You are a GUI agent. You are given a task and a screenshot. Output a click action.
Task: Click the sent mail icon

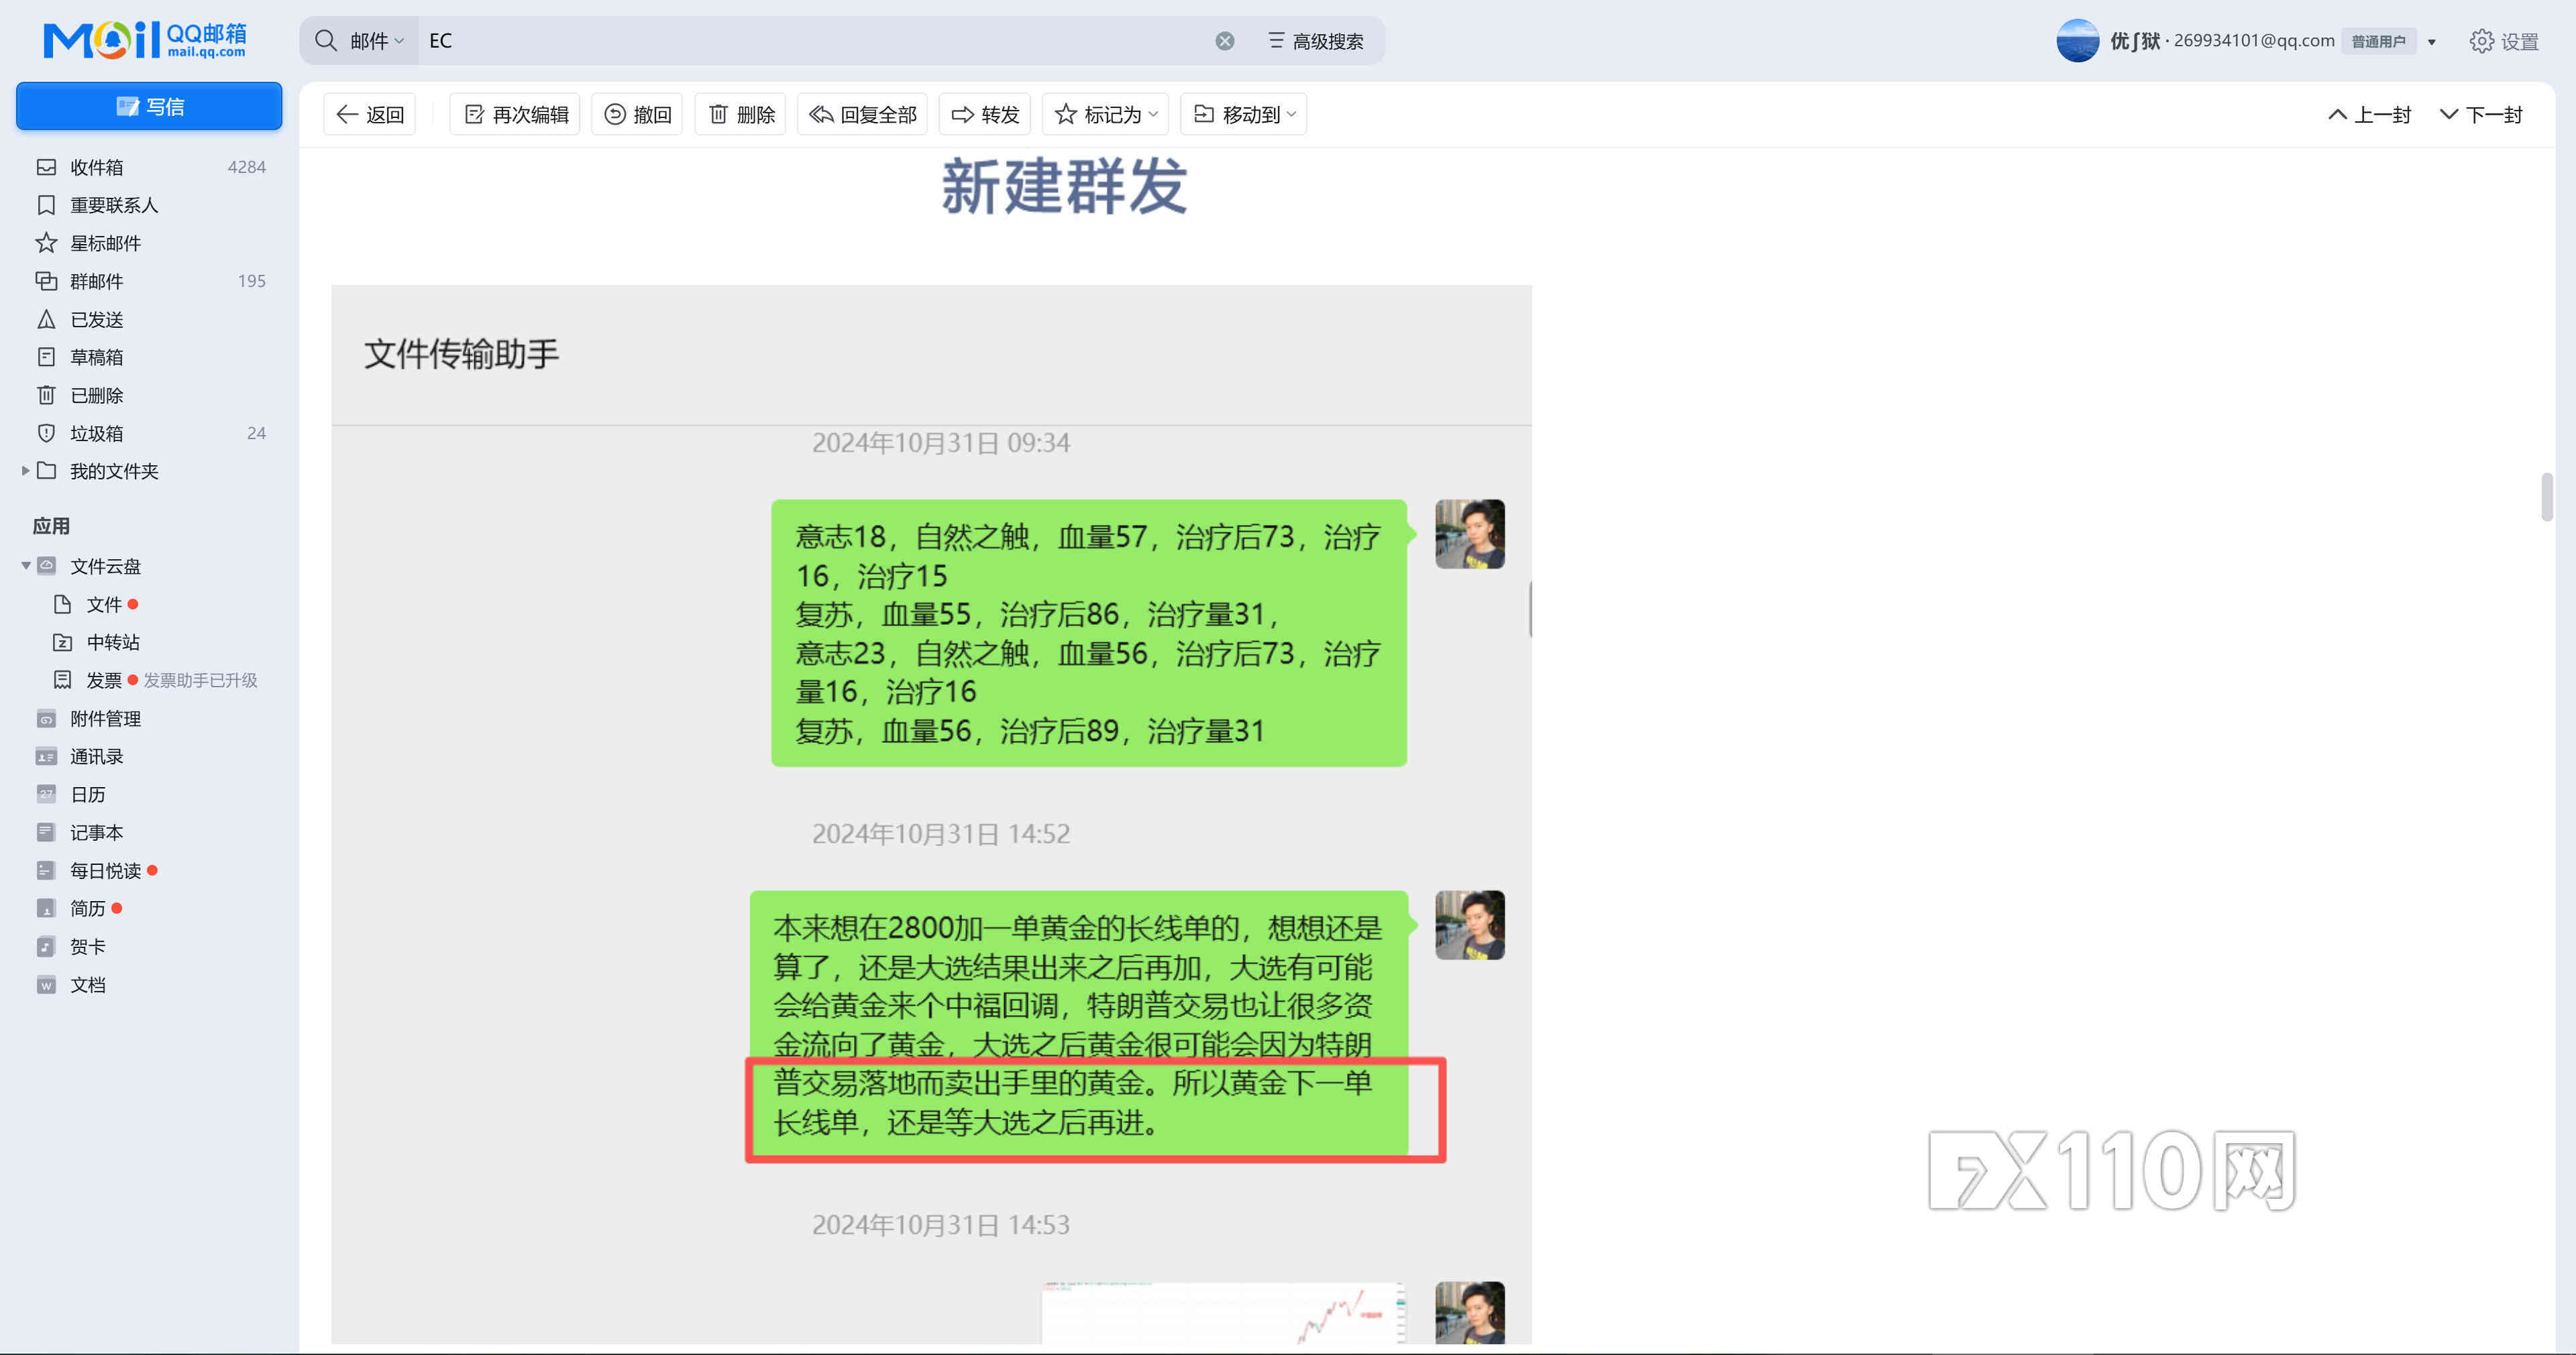pyautogui.click(x=46, y=318)
